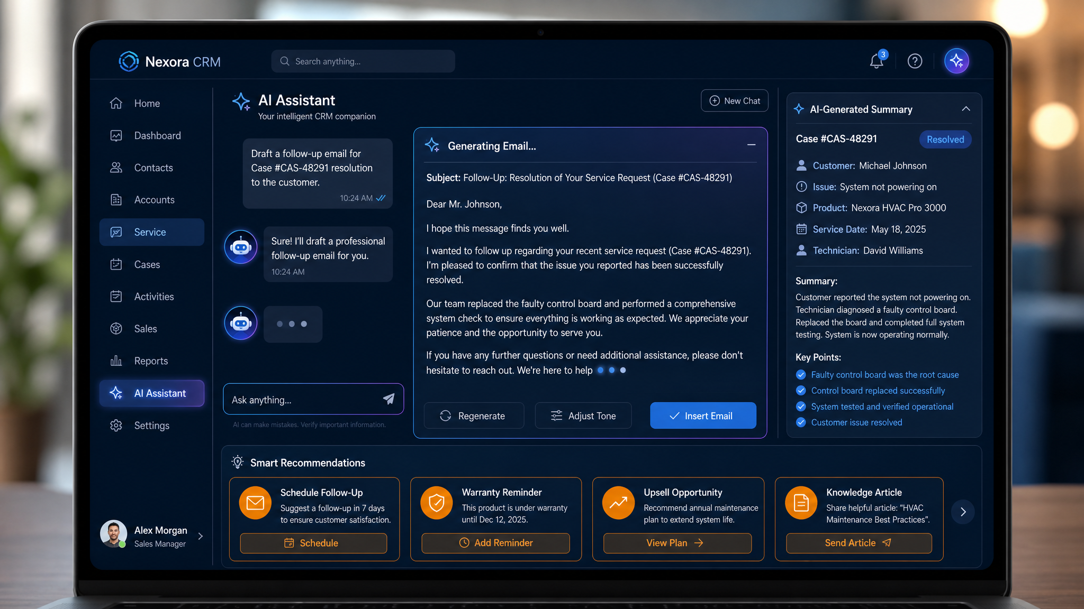Expand Alex Morgan user menu chevron
Screen dimensions: 1084x609
201,536
